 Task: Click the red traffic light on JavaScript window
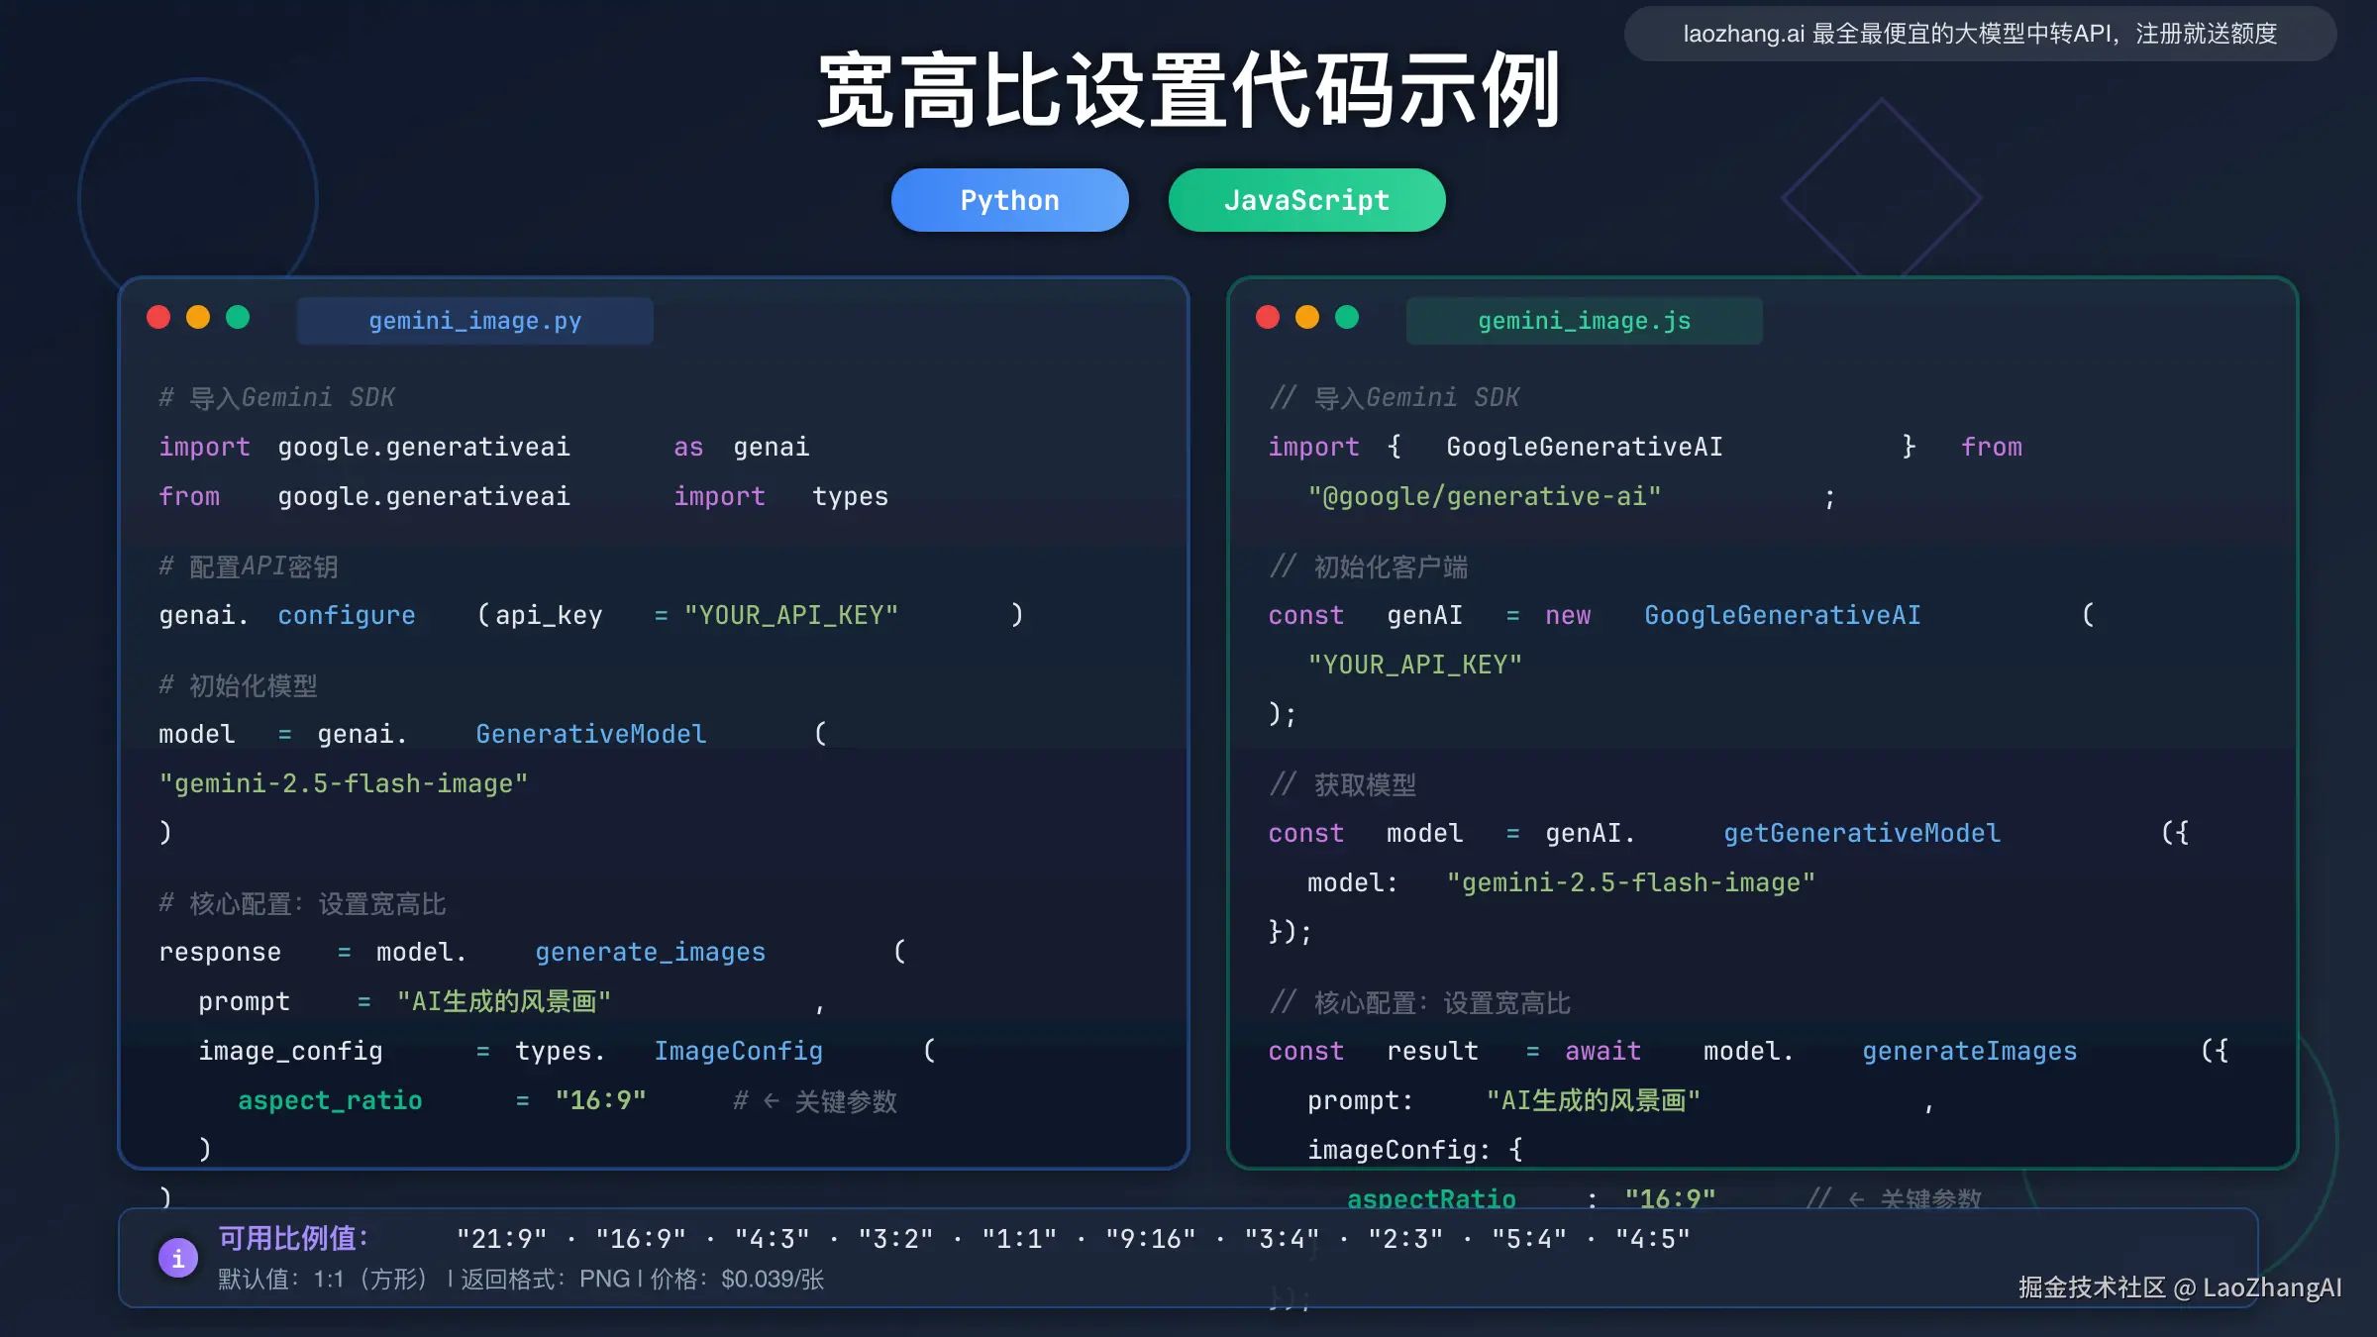1268,317
